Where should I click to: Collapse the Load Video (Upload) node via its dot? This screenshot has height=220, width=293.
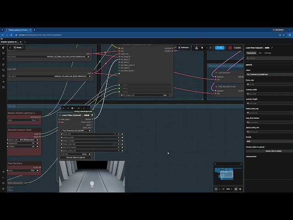coord(60,115)
